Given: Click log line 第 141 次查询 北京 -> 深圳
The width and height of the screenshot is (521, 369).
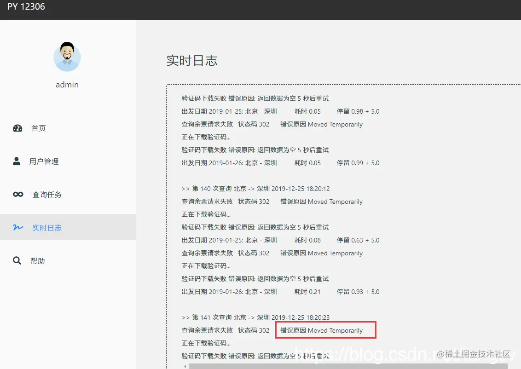Looking at the screenshot, I should [255, 317].
